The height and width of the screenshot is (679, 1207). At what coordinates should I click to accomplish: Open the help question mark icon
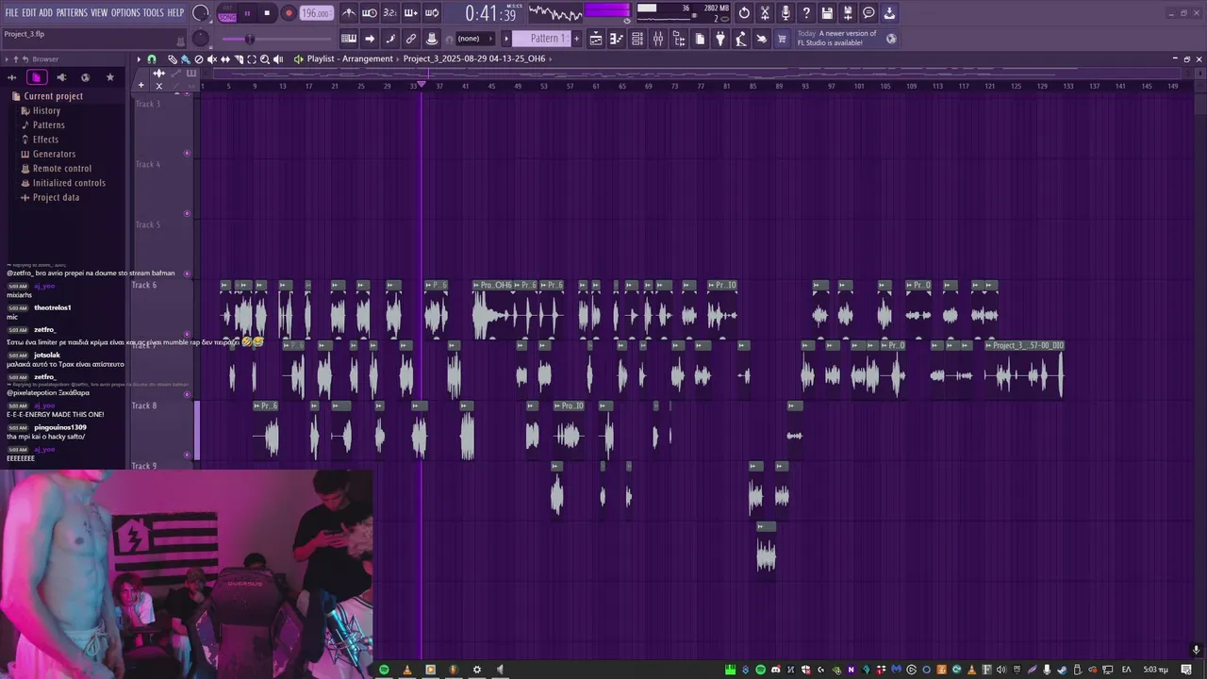click(806, 13)
